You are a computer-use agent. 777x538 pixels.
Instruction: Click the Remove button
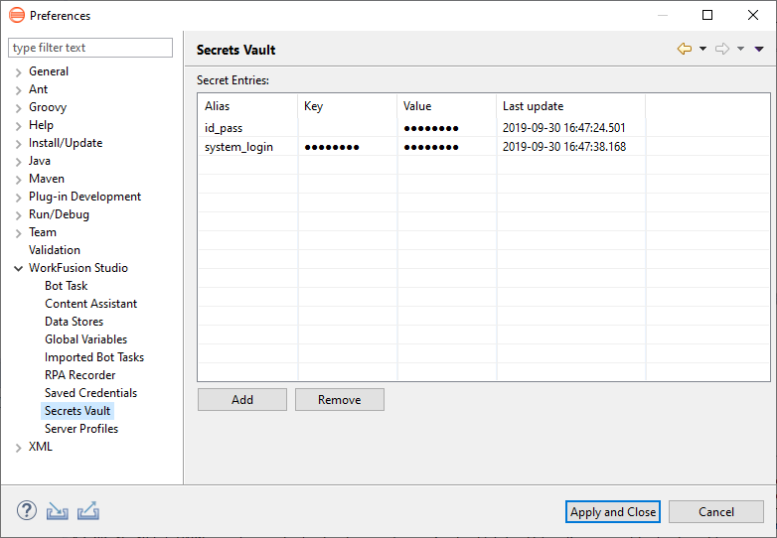pyautogui.click(x=340, y=399)
